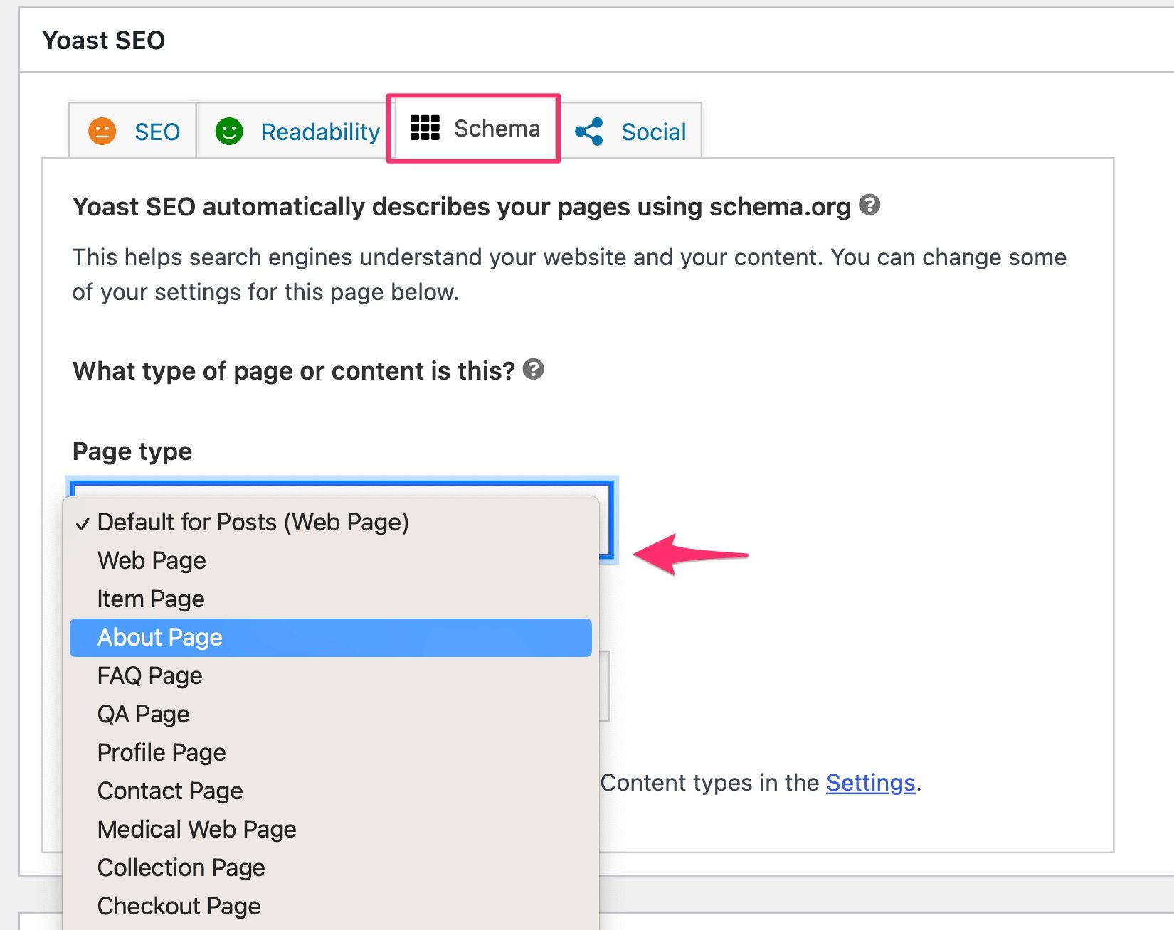The height and width of the screenshot is (930, 1174).
Task: Select Contact Page option
Action: pyautogui.click(x=331, y=791)
